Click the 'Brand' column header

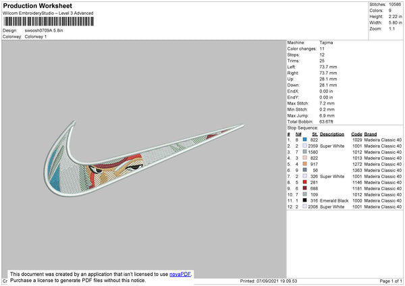[x=371, y=134]
